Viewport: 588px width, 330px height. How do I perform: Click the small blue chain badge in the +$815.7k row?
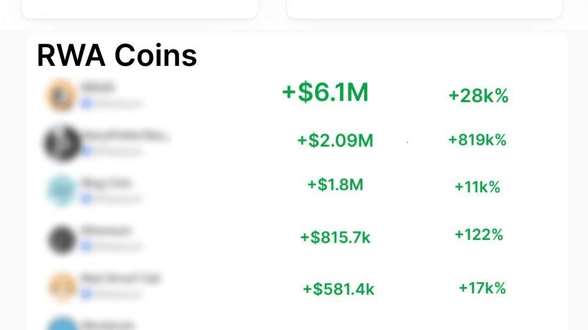(87, 246)
